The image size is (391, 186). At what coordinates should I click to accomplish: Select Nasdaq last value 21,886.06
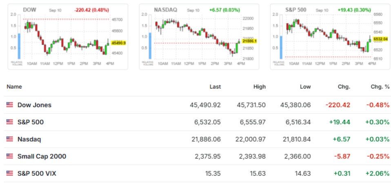[x=206, y=139]
